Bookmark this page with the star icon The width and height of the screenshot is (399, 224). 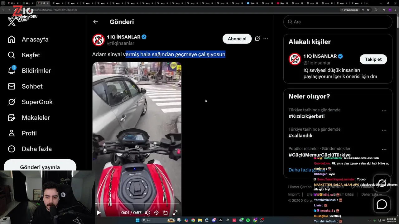click(x=368, y=10)
